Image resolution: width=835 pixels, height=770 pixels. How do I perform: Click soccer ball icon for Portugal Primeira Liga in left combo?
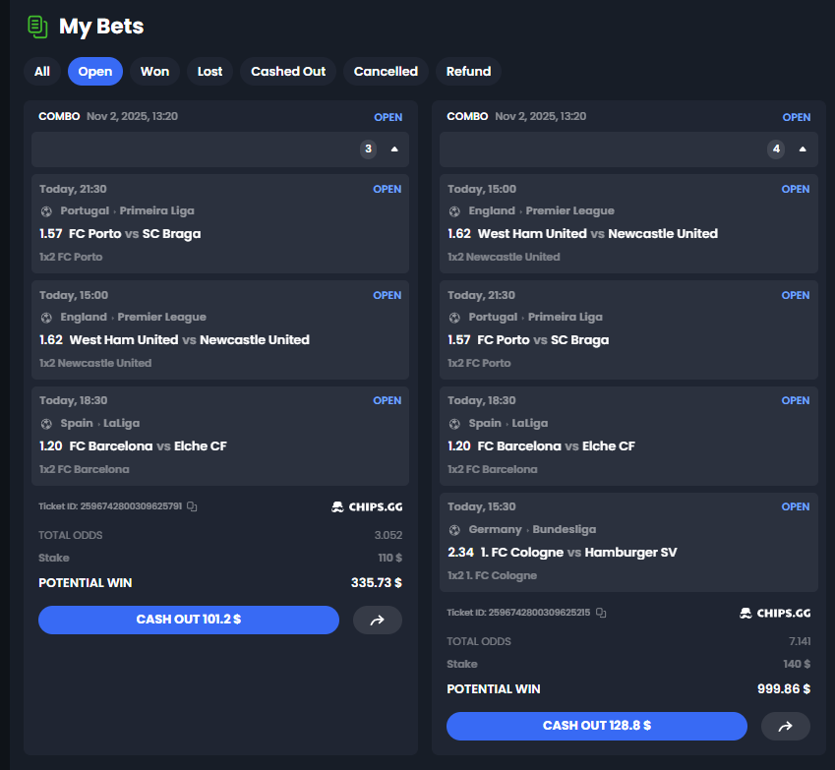[x=46, y=211]
